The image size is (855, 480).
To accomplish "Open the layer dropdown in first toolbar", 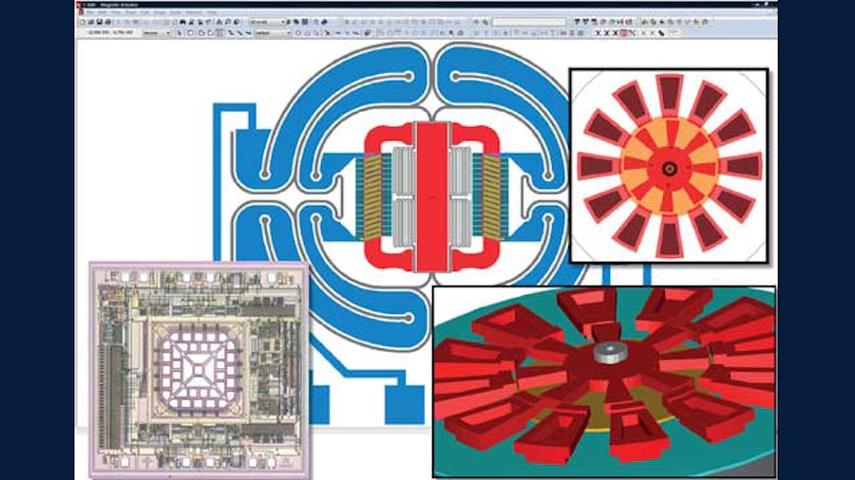I will pyautogui.click(x=267, y=23).
